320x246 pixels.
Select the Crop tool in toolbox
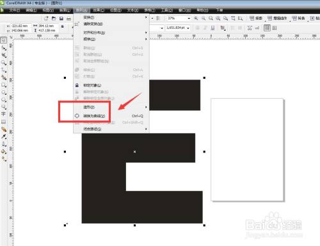coord(4,56)
